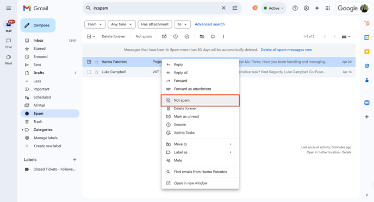Open the Any time filter dropdown
The height and width of the screenshot is (202, 374).
click(x=122, y=24)
